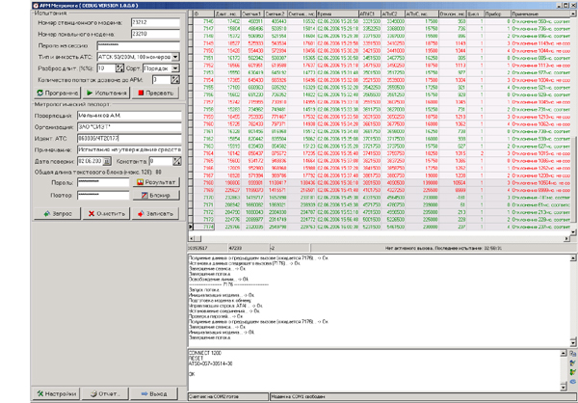Click the Счетчик1 column header
Screen dimensions: 578x403
tap(252, 13)
